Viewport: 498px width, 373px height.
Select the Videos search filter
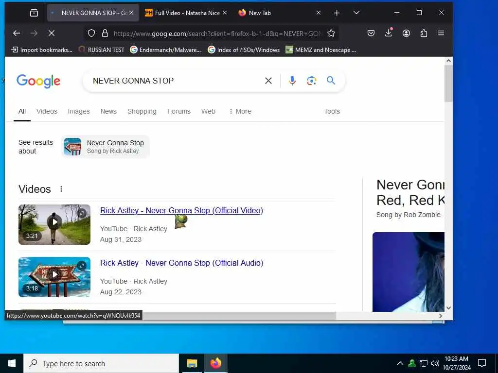(47, 111)
